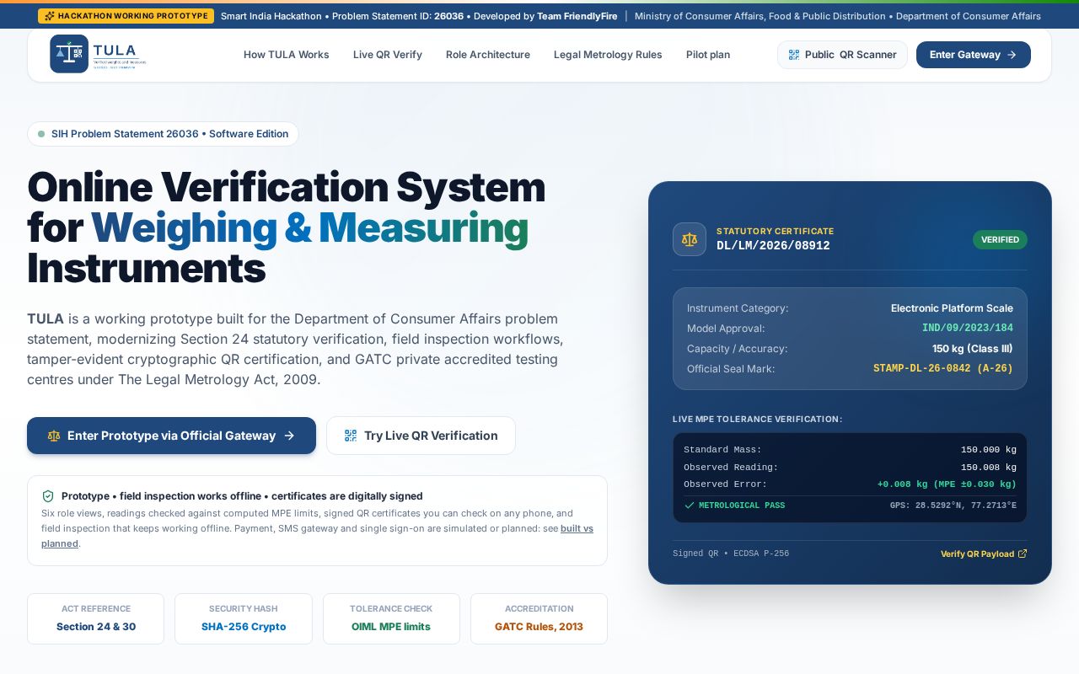1079x674 pixels.
Task: Click the VERIFIED badge on certificate
Action: click(x=1000, y=240)
